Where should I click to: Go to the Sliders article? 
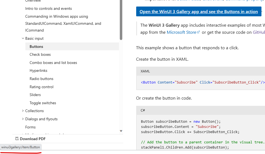pyautogui.click(x=35, y=95)
